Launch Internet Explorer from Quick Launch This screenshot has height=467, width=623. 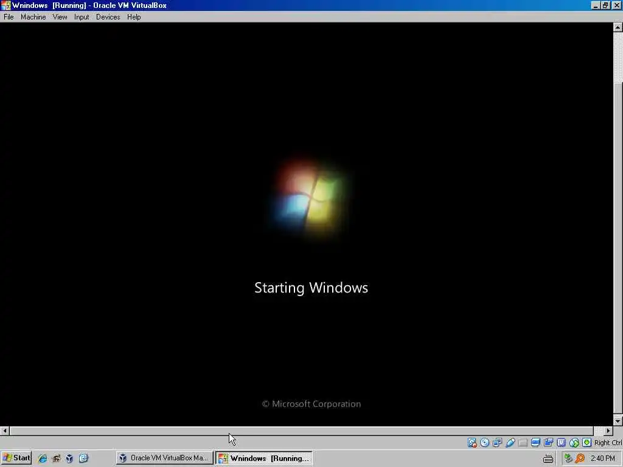click(x=42, y=458)
